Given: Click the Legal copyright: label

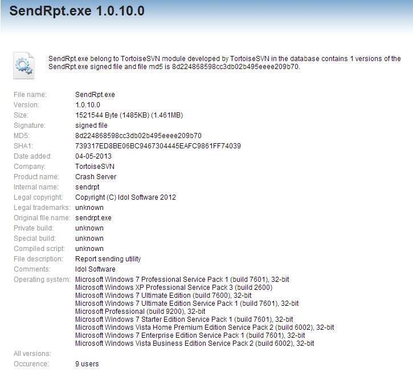Looking at the screenshot, I should coord(38,197).
